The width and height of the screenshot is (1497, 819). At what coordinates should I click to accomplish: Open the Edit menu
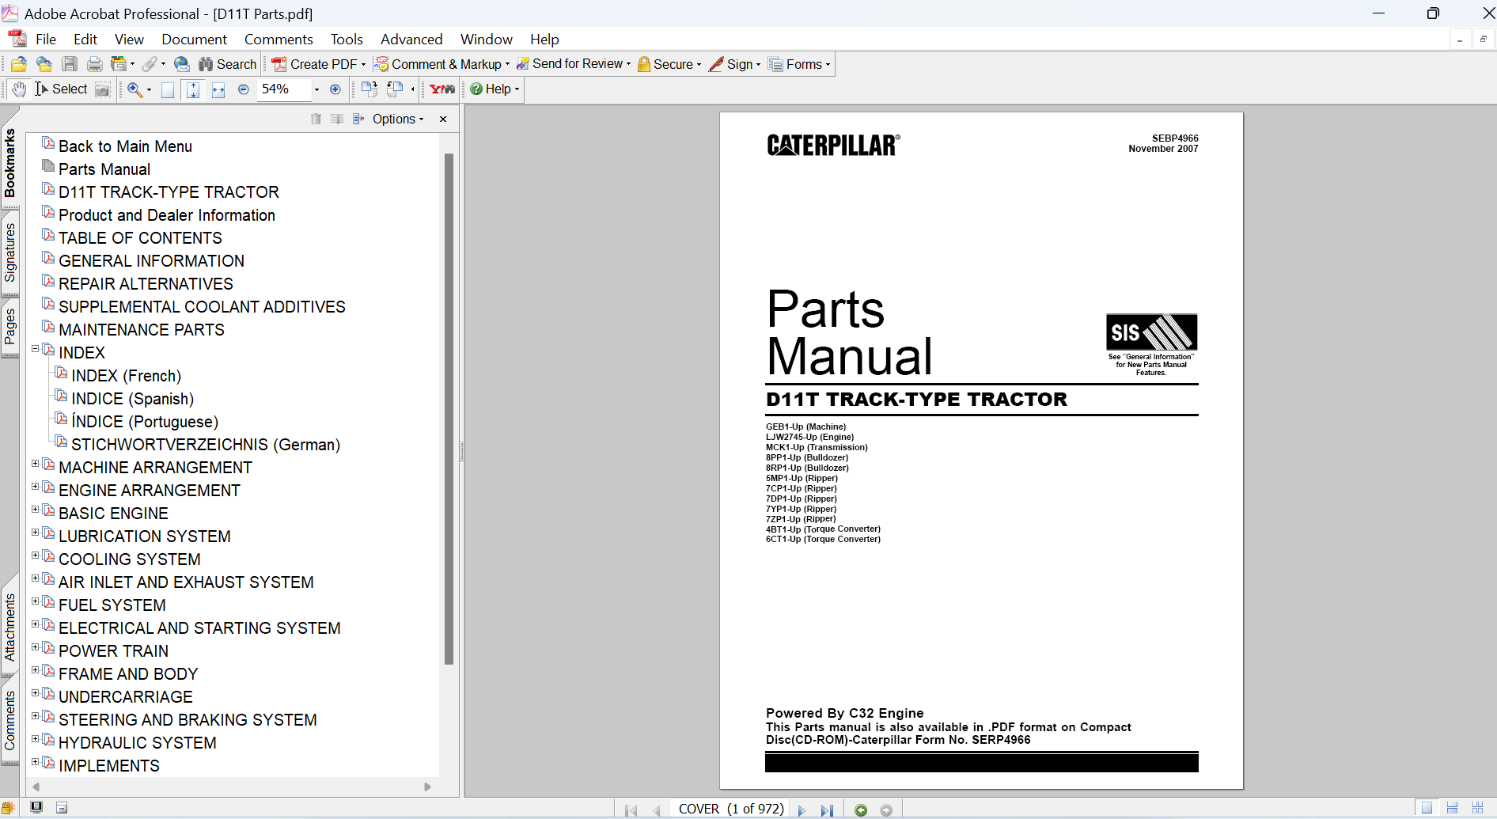click(85, 40)
